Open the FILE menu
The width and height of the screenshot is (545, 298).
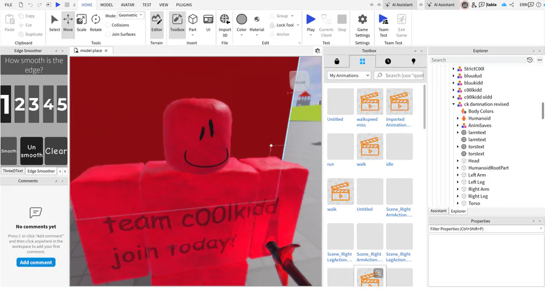[8, 5]
